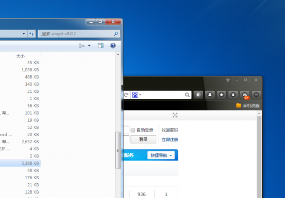This screenshot has width=285, height=198.
Task: Click the 找回密码 link
Action: tap(169, 130)
